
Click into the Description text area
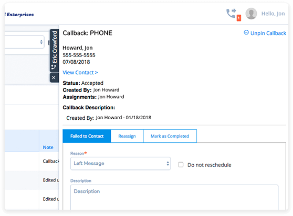[x=174, y=197]
